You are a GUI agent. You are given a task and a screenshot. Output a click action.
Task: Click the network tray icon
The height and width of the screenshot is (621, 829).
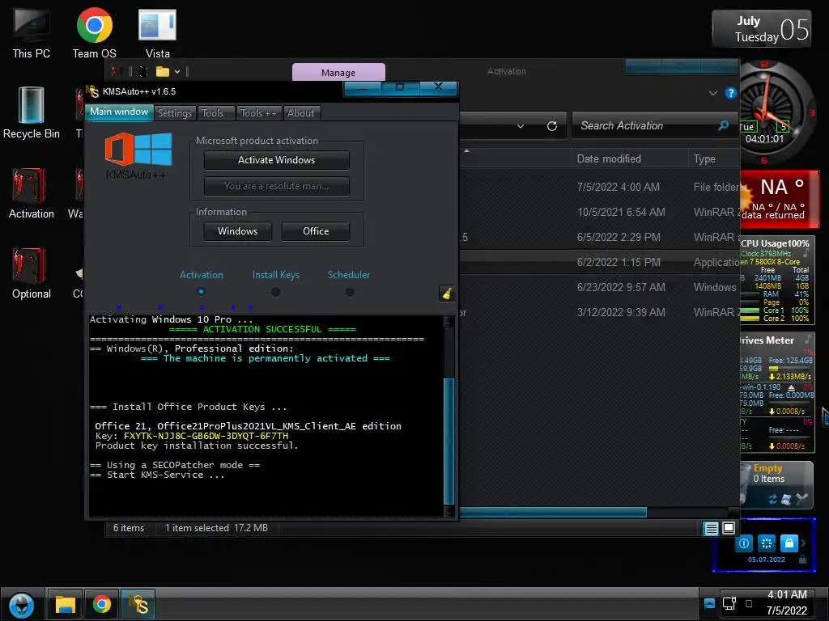[729, 603]
